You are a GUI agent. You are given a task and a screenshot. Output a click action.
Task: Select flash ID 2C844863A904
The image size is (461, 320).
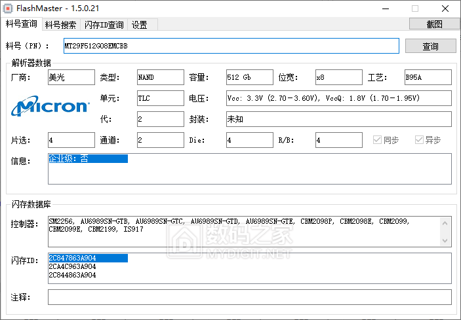[x=72, y=275]
